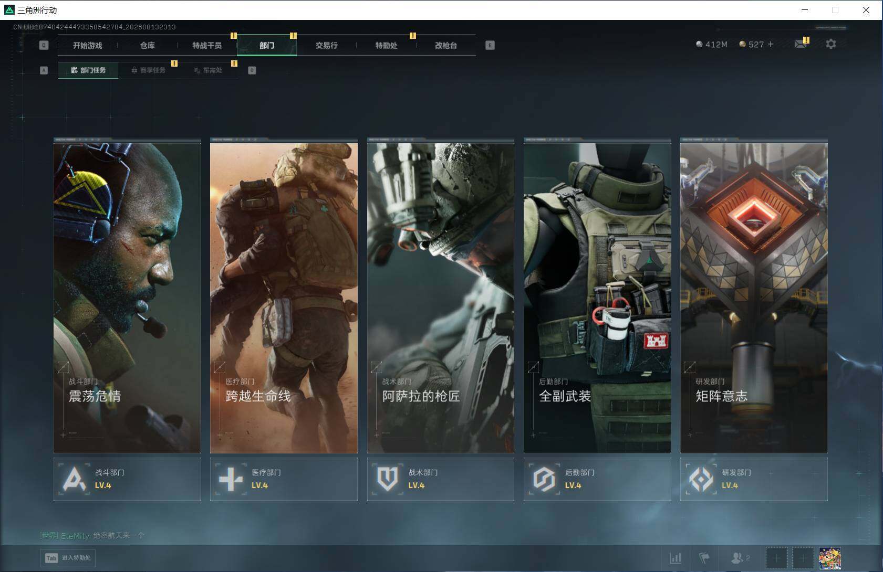
Task: Click the expand corner icon on 跨越生命线 card
Action: [x=220, y=367]
